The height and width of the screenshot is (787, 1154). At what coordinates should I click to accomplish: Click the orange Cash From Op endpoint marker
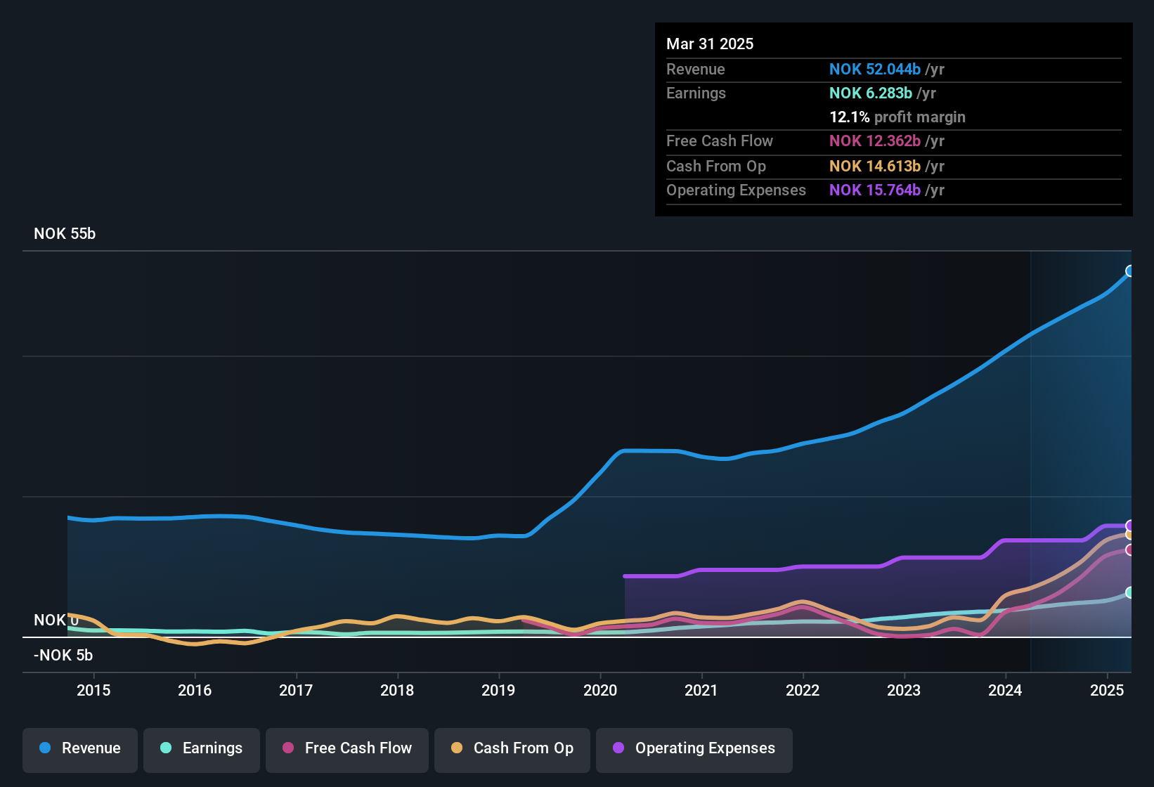pos(1130,535)
